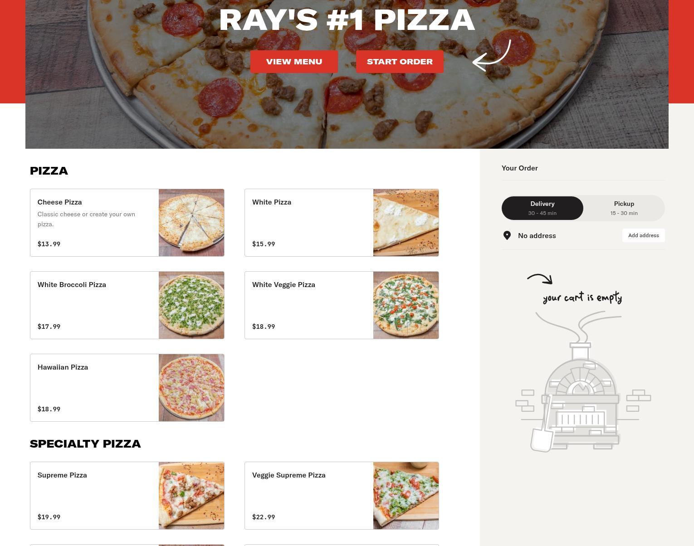Click the curved arrow above empty cart text
Image resolution: width=694 pixels, height=546 pixels.
coord(540,279)
